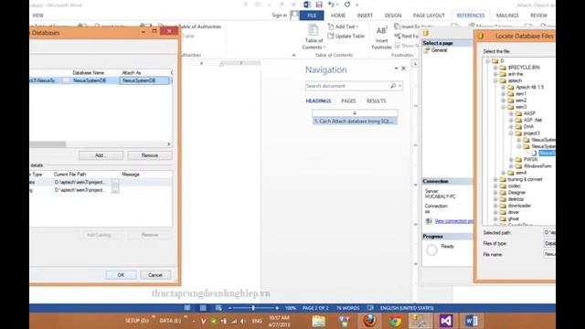Open SQL Server Management Studio taskbar icon
This screenshot has height=329, width=585.
420,321
